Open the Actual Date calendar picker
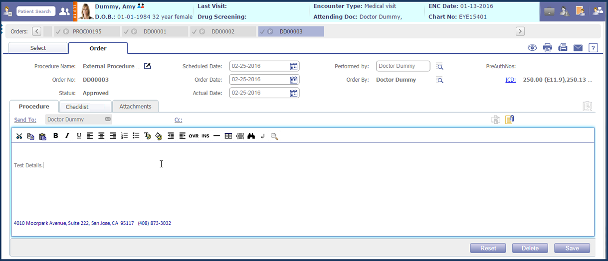 coord(294,93)
